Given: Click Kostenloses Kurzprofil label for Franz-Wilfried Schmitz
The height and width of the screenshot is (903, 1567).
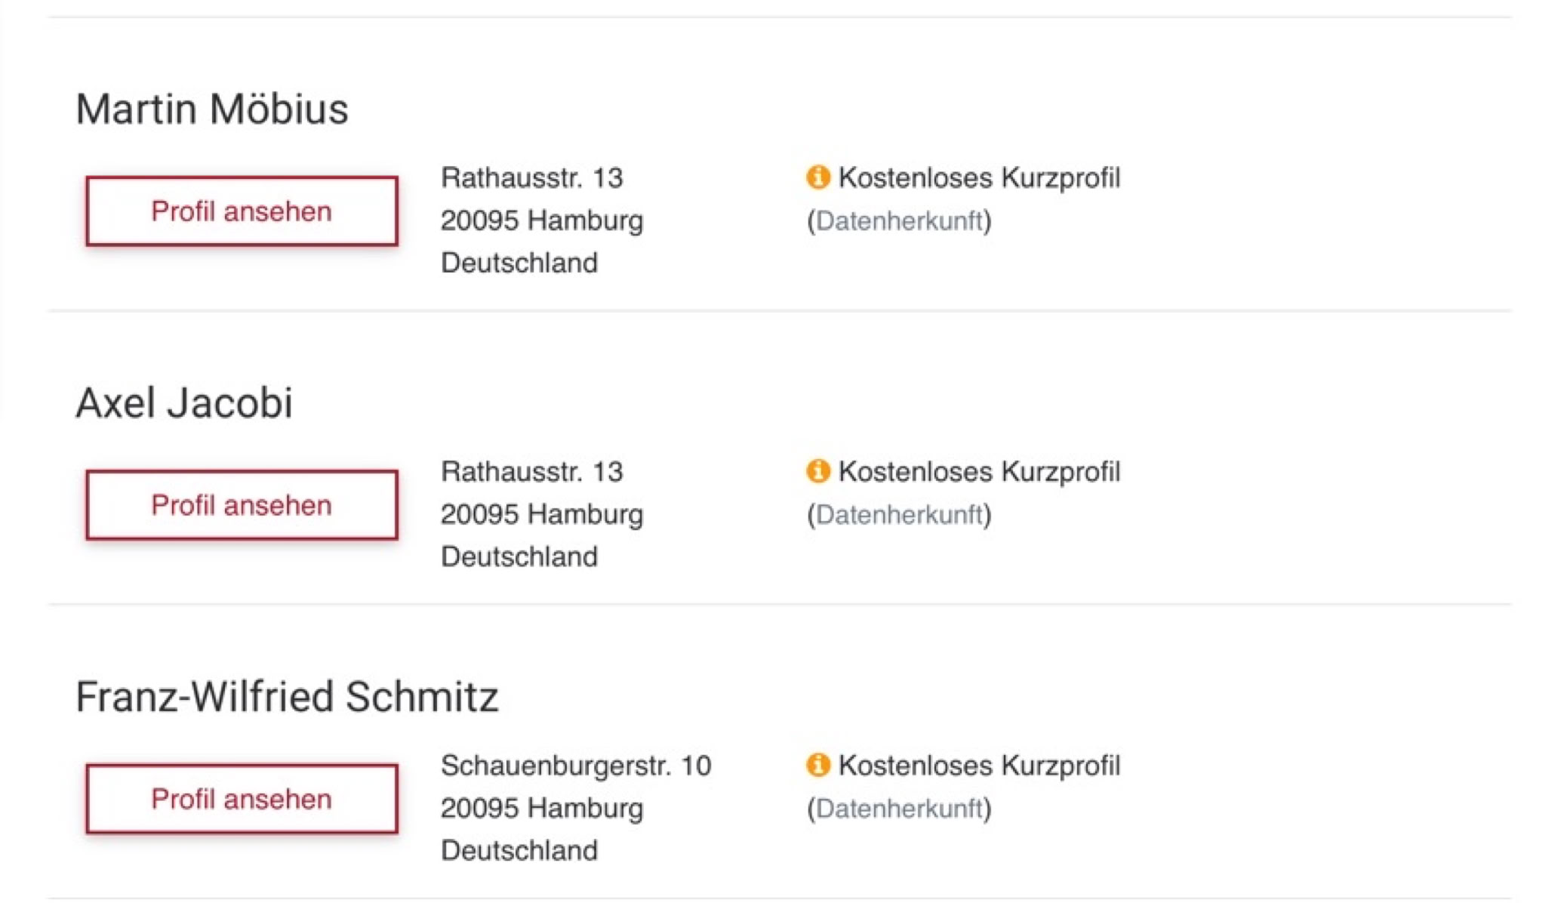Looking at the screenshot, I should pyautogui.click(x=979, y=766).
